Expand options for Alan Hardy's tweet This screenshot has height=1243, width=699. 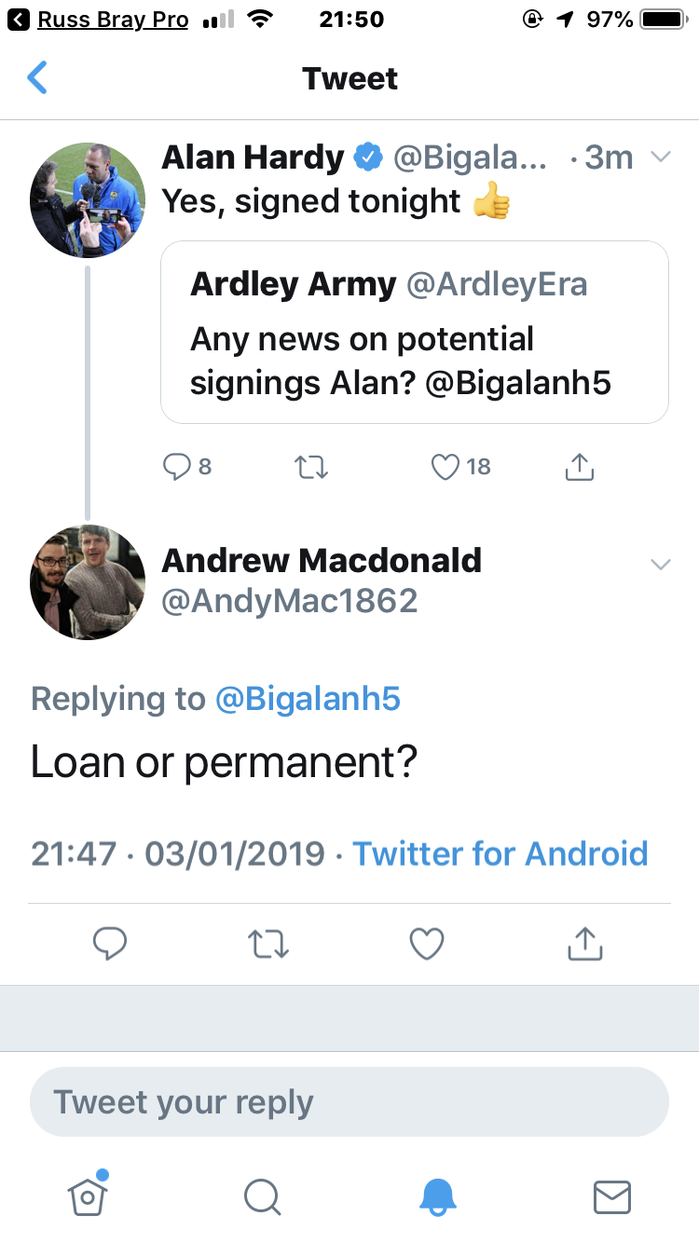click(x=660, y=157)
